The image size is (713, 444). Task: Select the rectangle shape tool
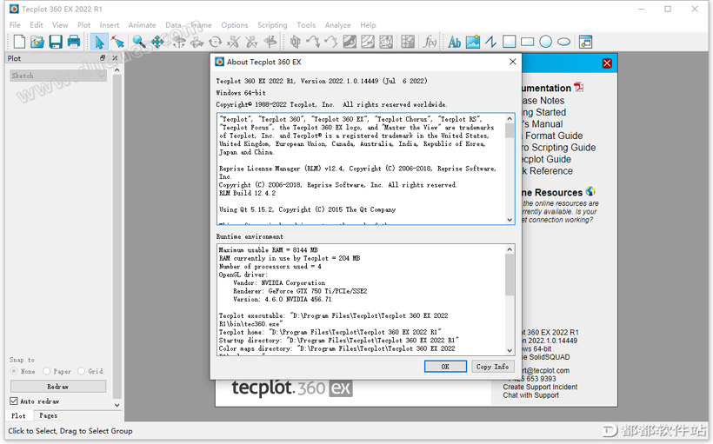527,42
